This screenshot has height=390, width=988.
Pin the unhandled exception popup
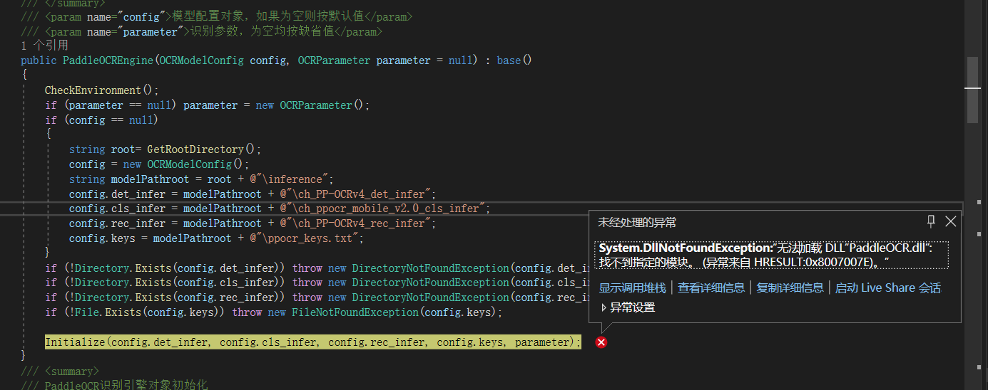931,221
